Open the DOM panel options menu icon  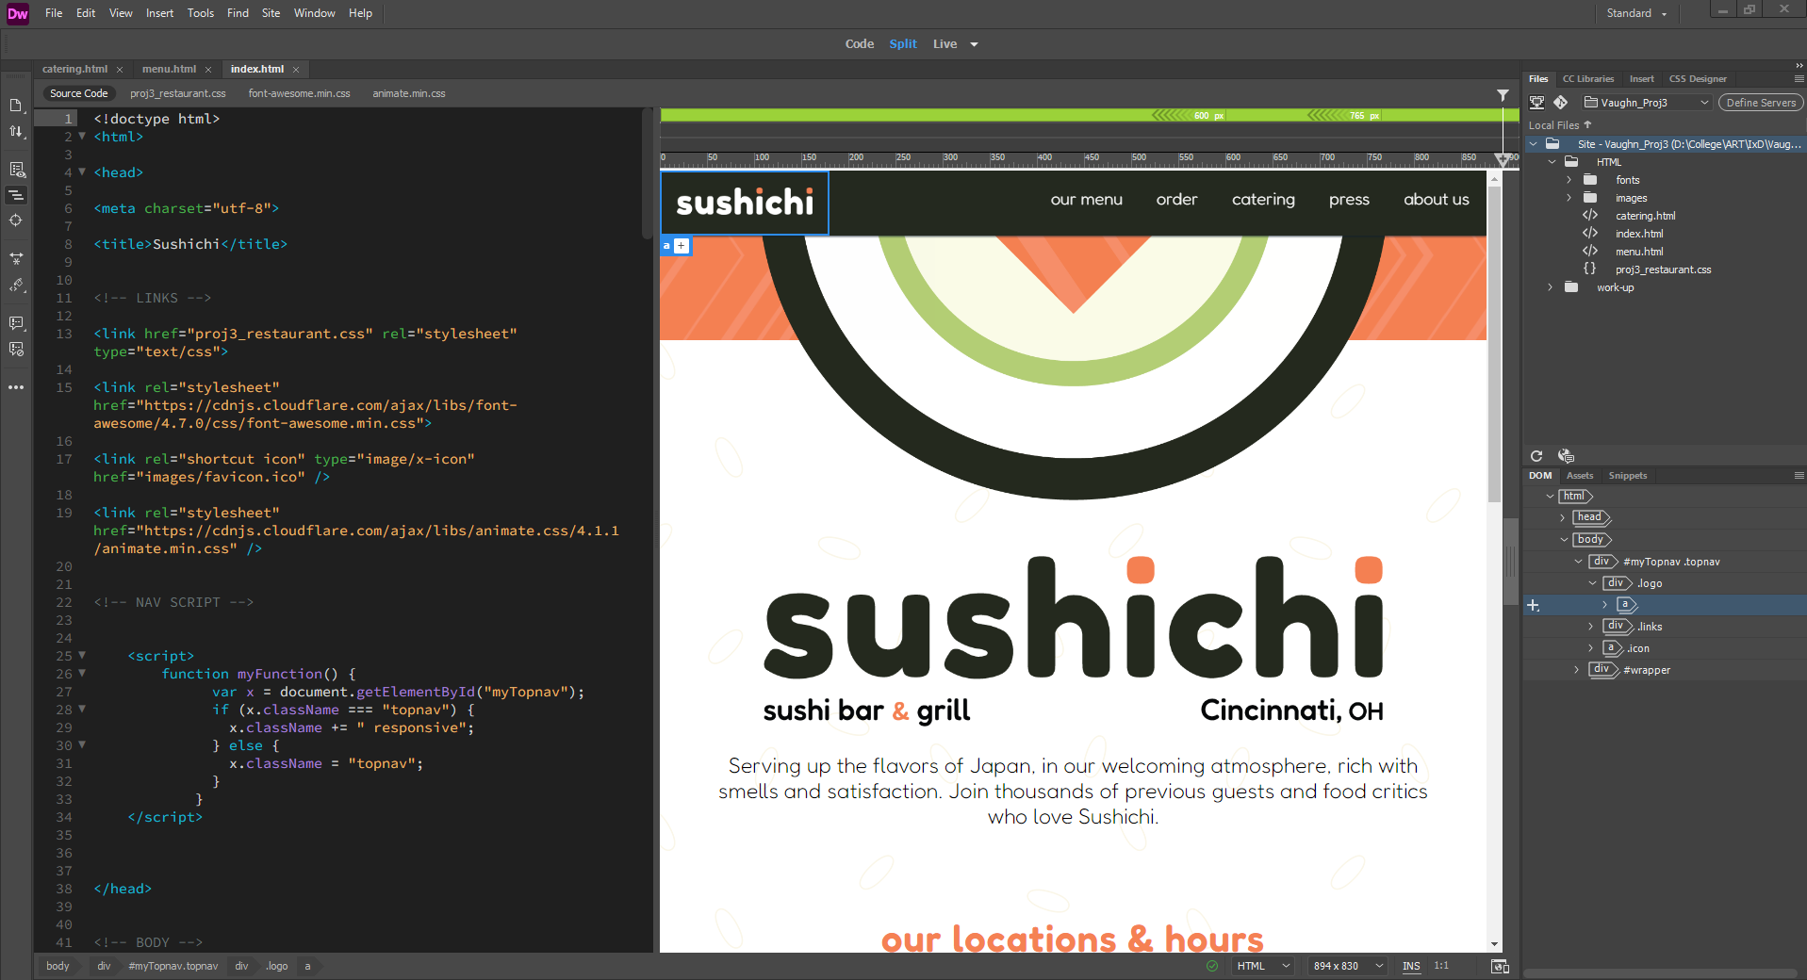pyautogui.click(x=1799, y=476)
